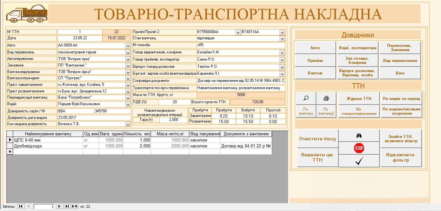The width and height of the screenshot is (441, 211).
Task: Go to previous record navigation arrow
Action: click(28, 206)
